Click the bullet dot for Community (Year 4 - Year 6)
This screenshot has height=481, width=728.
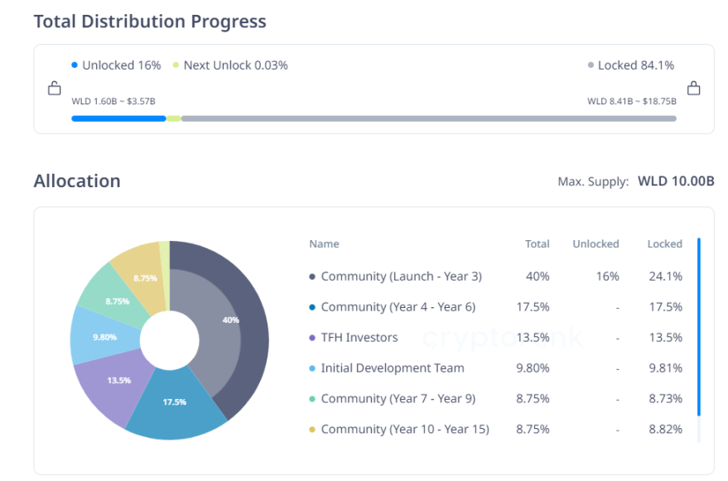[x=312, y=307]
